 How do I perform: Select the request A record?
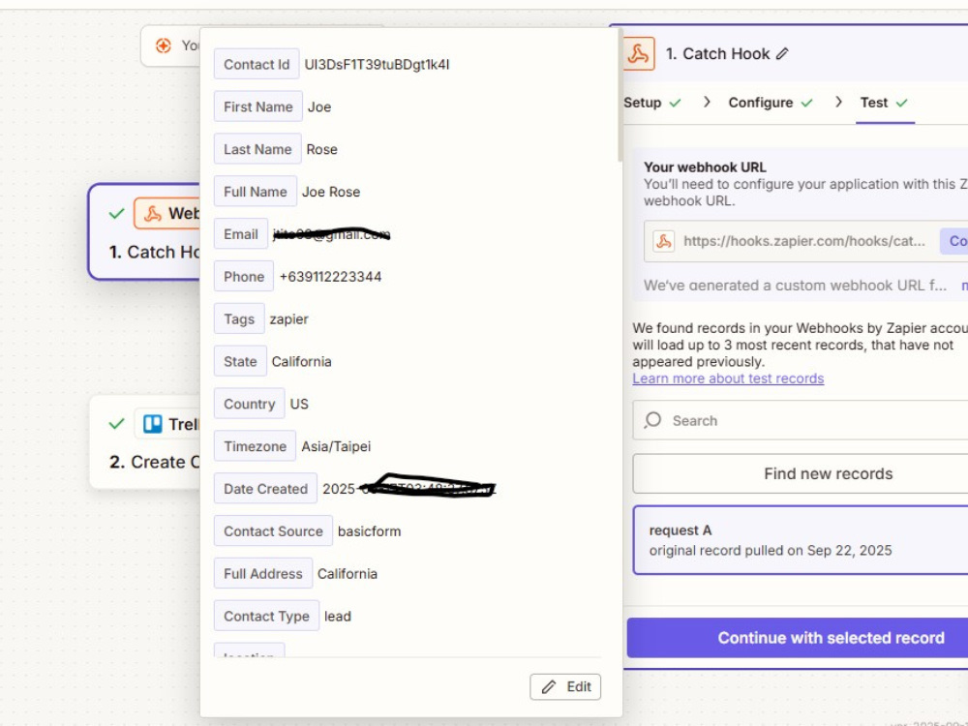click(x=801, y=540)
